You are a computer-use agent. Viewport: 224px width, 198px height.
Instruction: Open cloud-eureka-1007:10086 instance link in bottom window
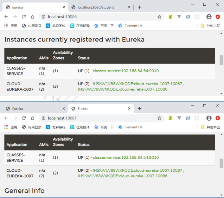pos(123,176)
